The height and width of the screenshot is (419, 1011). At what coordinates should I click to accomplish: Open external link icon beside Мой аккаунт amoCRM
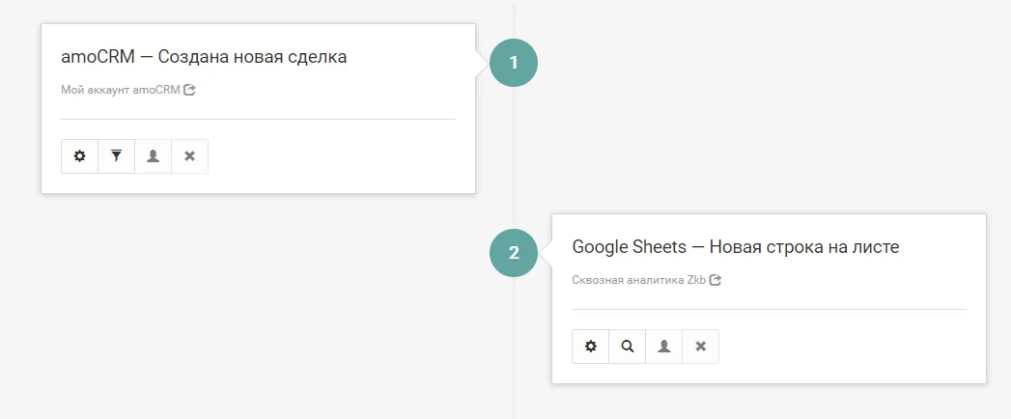[x=189, y=90]
